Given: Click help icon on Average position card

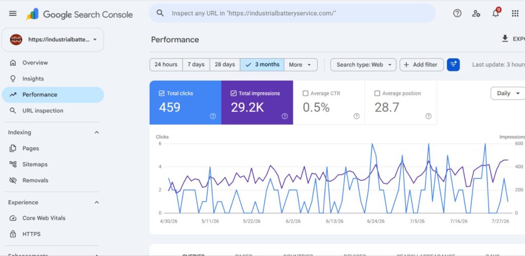Looking at the screenshot, I should (x=428, y=116).
